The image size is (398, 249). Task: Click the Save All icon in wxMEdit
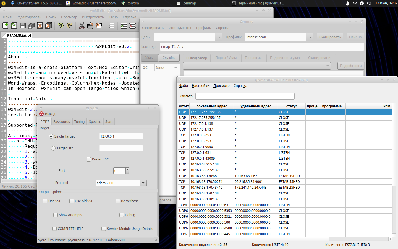(x=32, y=26)
